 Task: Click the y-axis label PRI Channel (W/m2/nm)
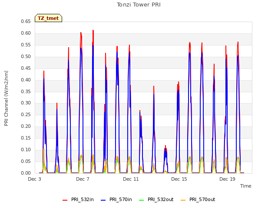pos(6,98)
